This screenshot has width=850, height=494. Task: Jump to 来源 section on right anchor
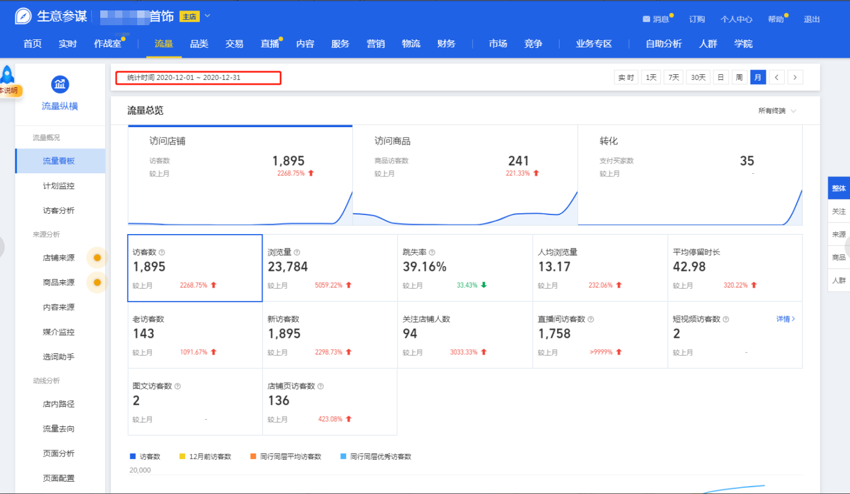click(x=839, y=234)
